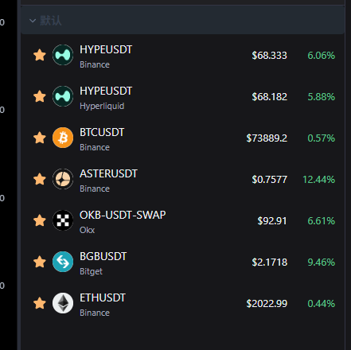Click the 9.46% change value
The width and height of the screenshot is (351, 350).
click(322, 262)
